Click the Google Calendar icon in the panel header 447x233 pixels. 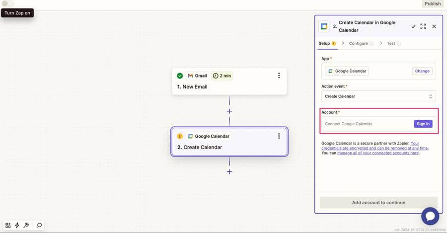324,26
